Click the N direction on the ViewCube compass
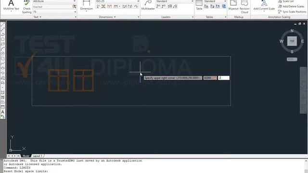The image size is (308, 173). 292,31
